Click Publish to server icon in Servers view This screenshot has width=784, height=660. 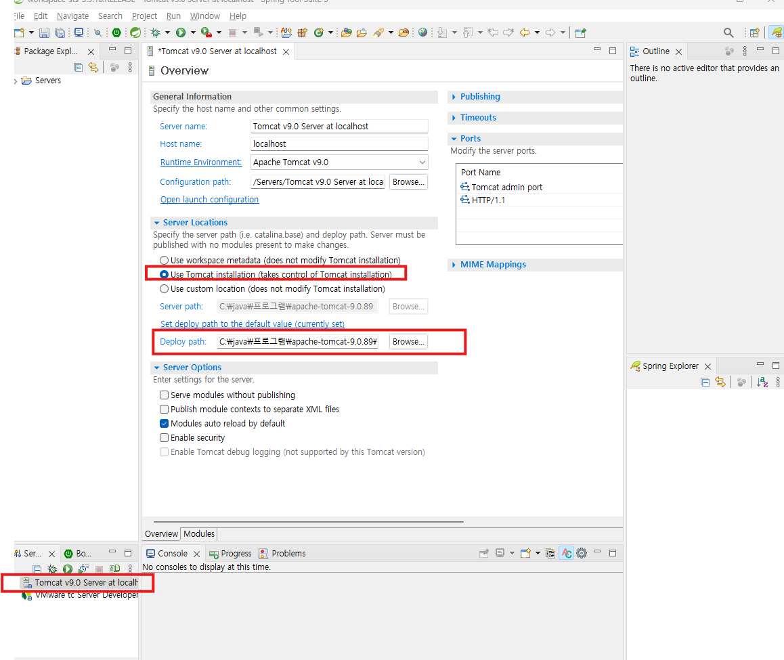pyautogui.click(x=114, y=569)
